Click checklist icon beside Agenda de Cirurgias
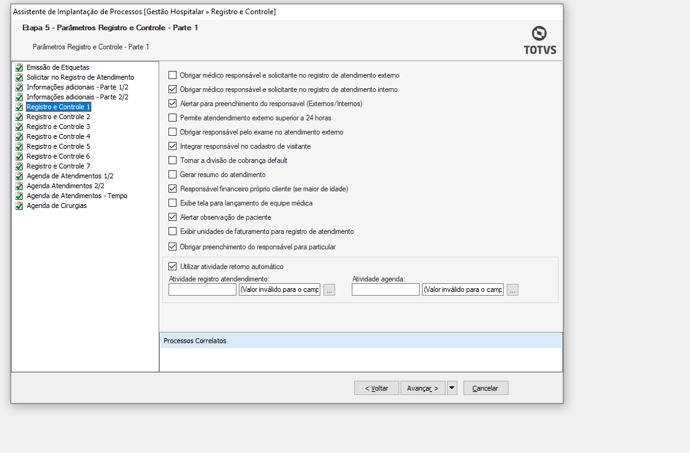This screenshot has height=453, width=690. pos(19,206)
